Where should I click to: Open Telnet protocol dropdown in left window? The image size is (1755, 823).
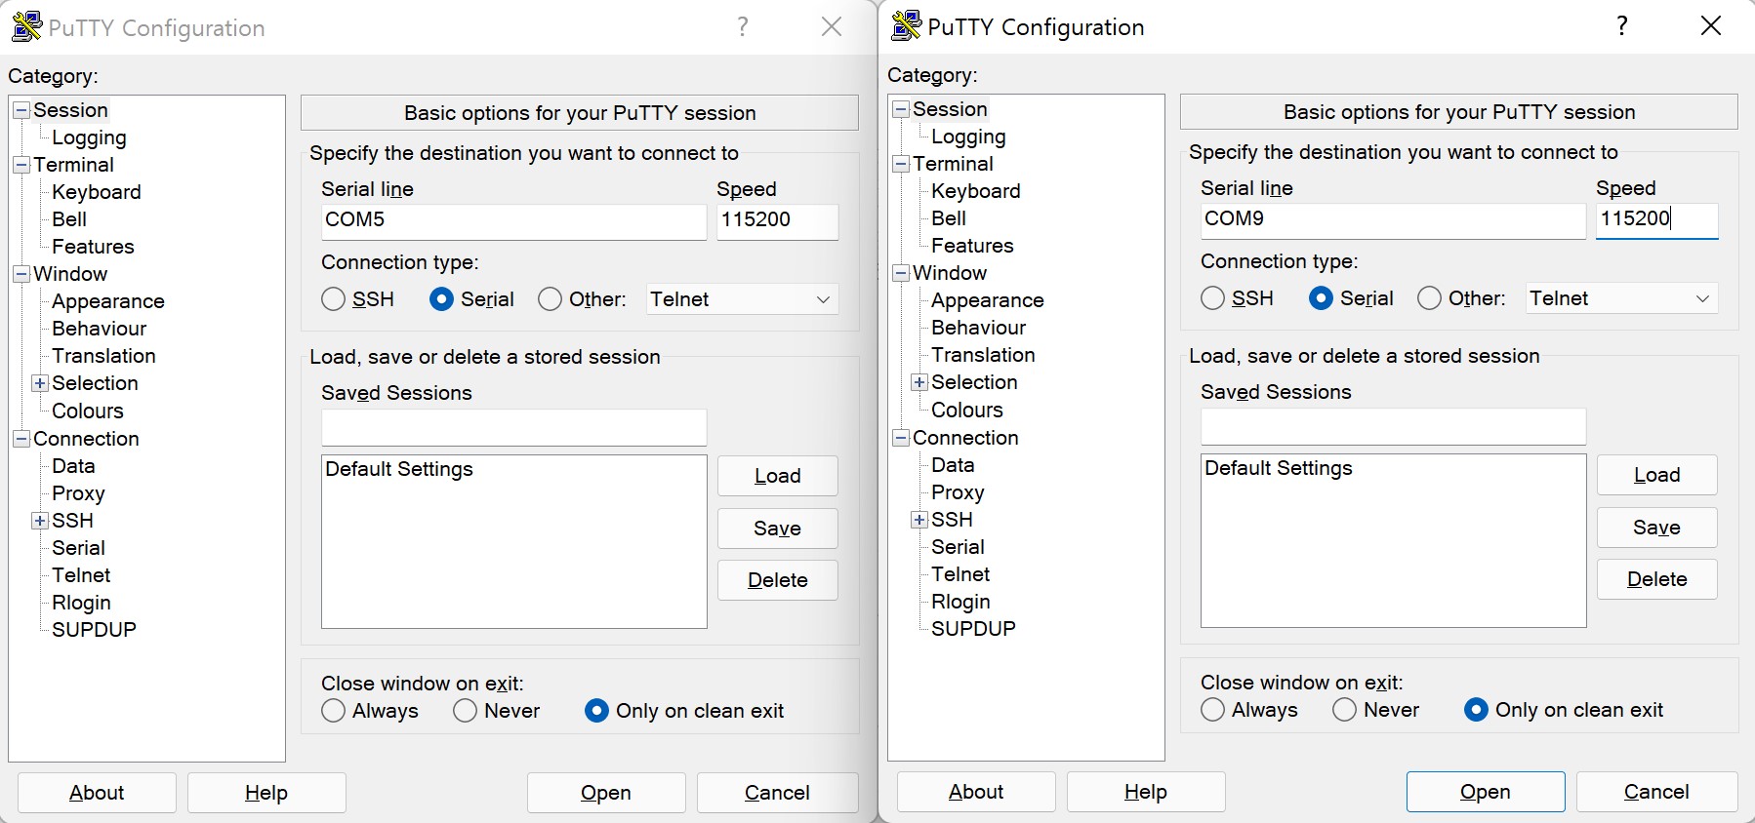tap(742, 299)
